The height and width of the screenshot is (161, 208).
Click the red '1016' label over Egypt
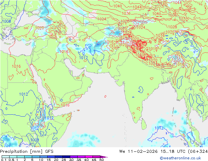coord(16,66)
